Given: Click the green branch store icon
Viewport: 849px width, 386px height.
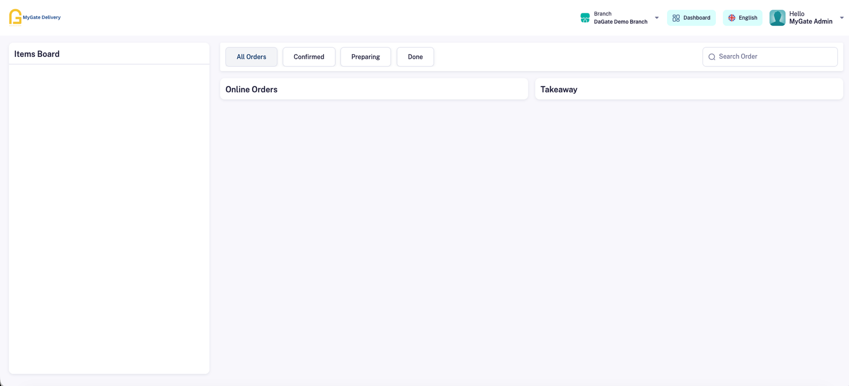Looking at the screenshot, I should tap(585, 18).
